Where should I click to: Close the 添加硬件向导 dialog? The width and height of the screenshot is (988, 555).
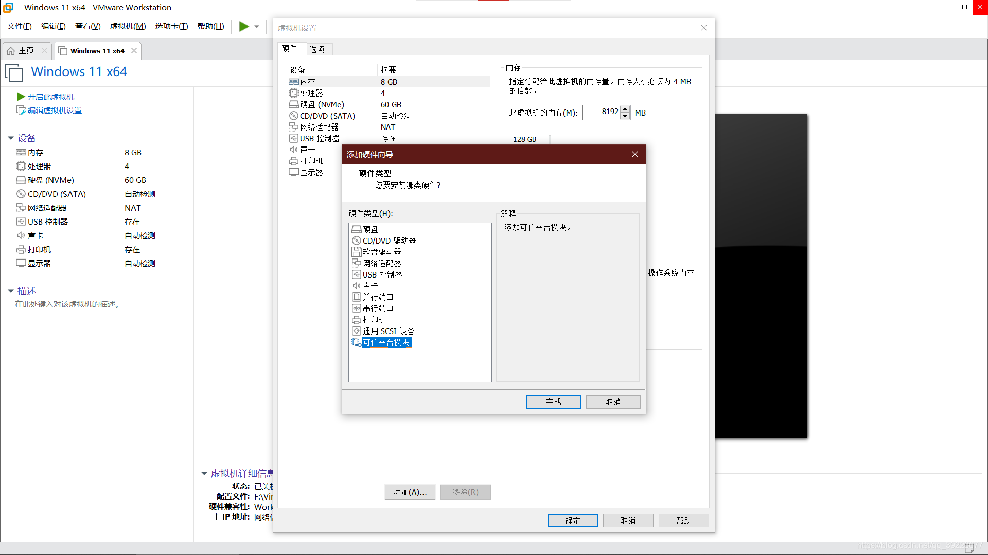coord(635,154)
